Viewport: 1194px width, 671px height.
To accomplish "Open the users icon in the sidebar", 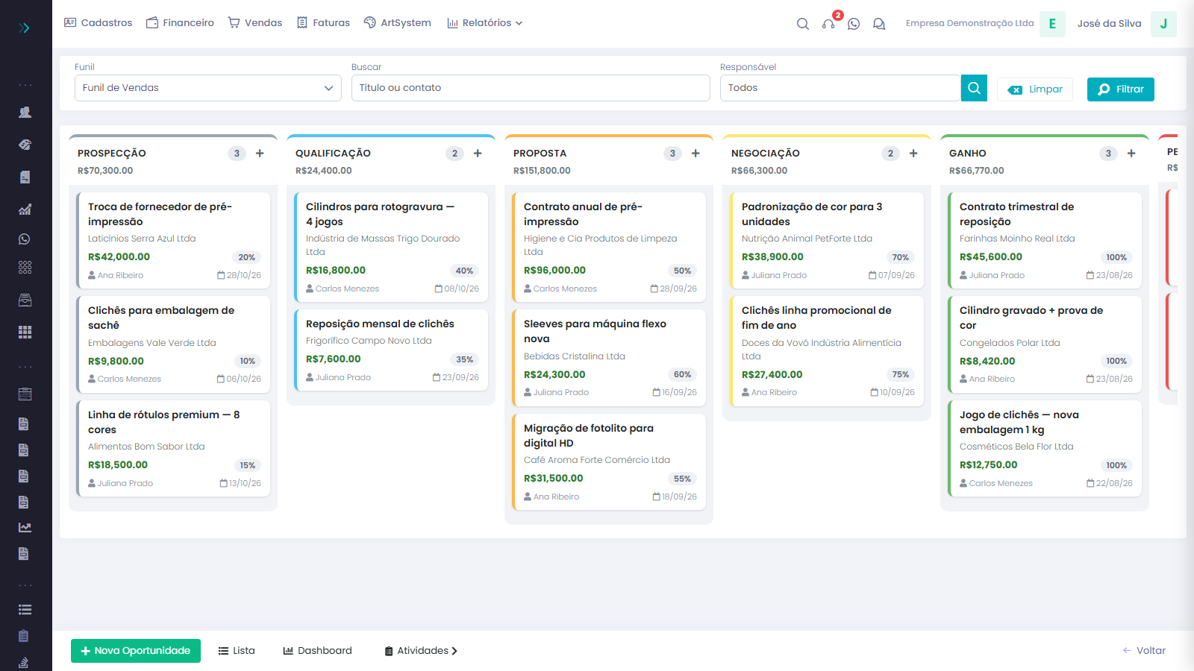I will (25, 112).
